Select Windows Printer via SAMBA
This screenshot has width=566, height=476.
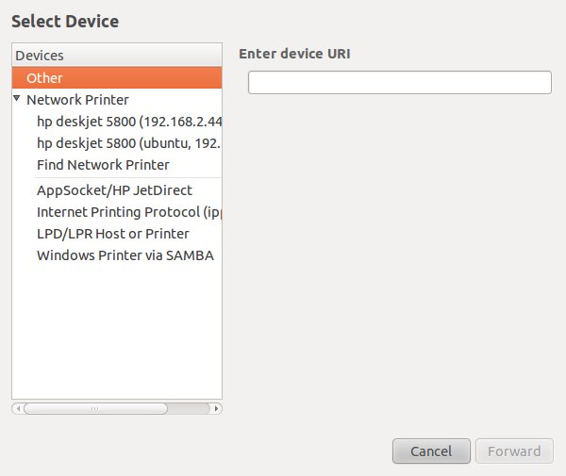tap(125, 255)
